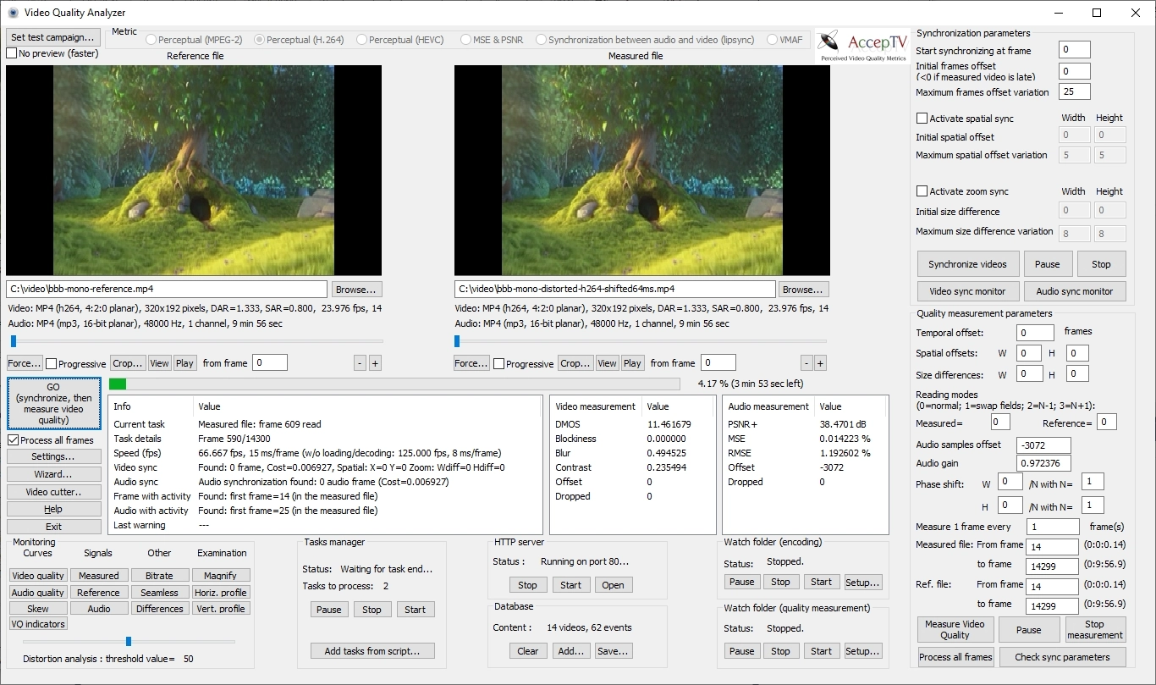This screenshot has height=685, width=1156.
Task: Play the measured file
Action: (632, 363)
